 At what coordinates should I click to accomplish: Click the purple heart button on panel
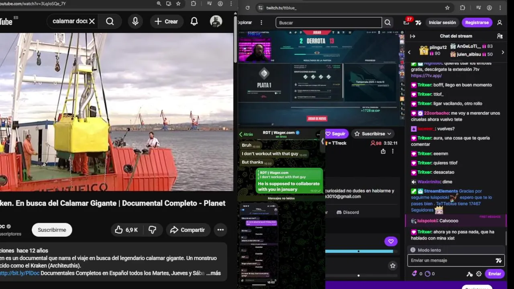pos(391,241)
